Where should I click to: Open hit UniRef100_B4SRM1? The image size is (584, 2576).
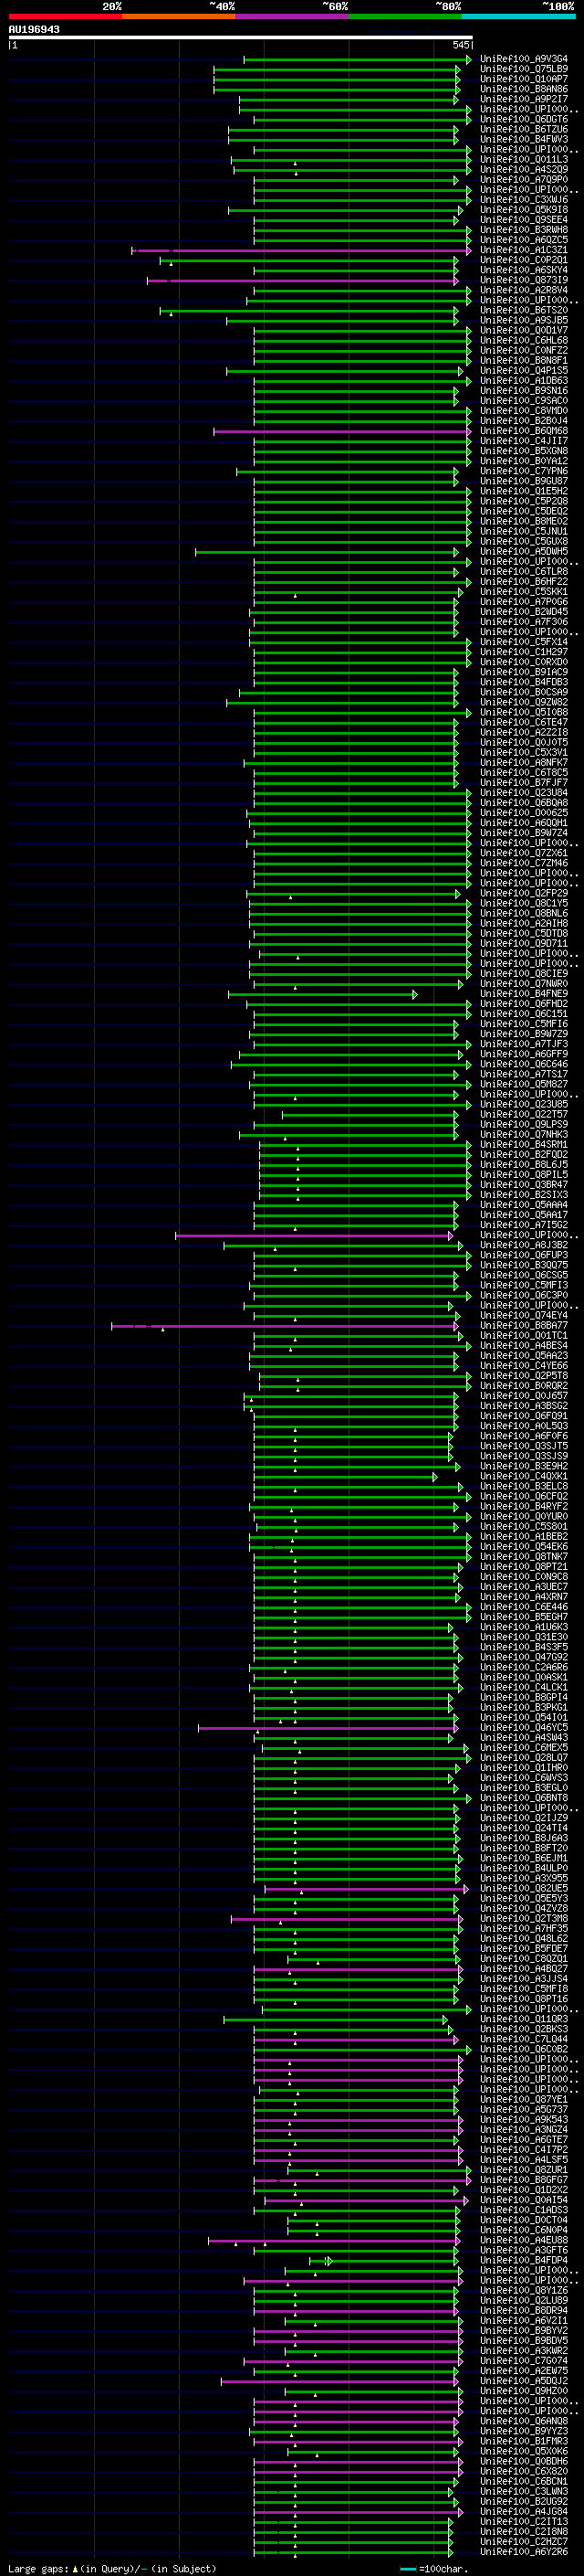click(524, 1145)
